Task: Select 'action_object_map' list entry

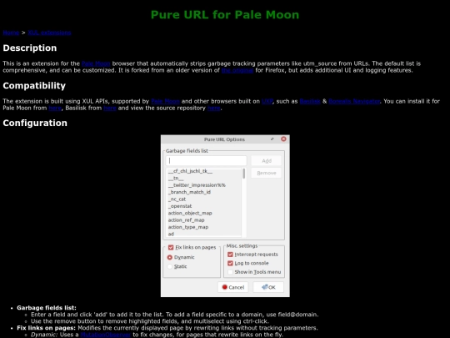Action: tap(204, 213)
